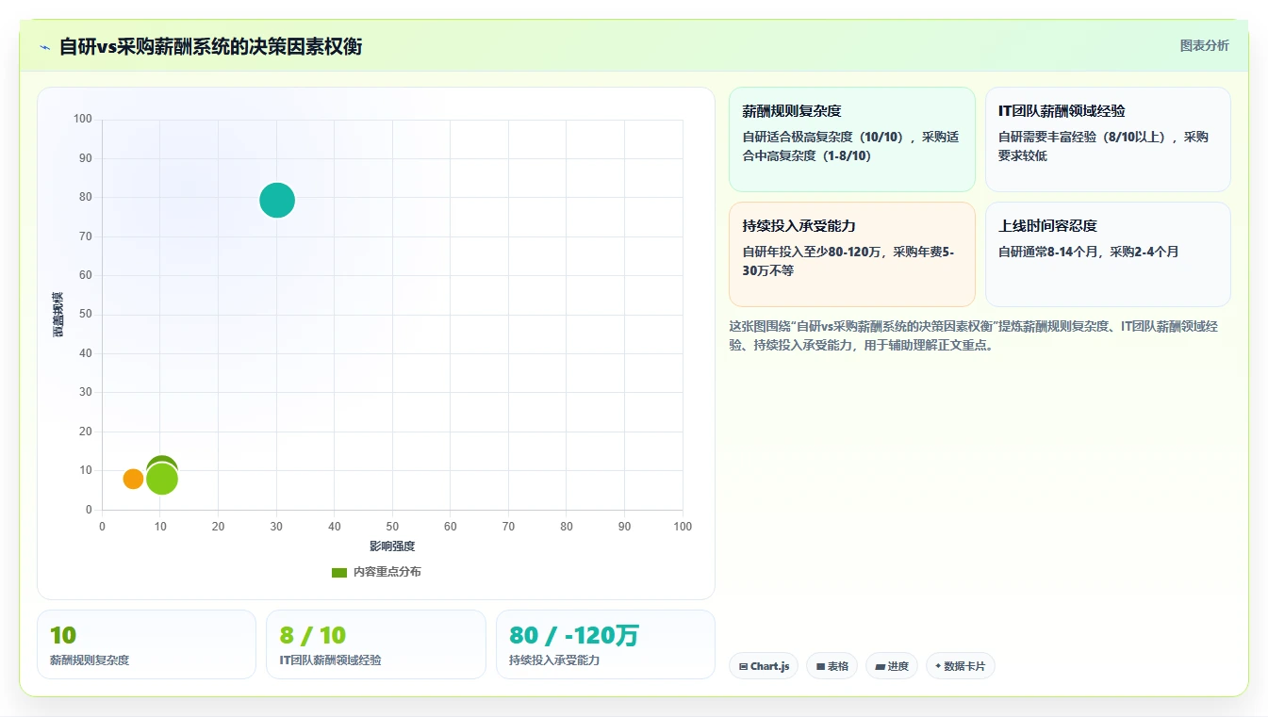Viewport: 1268px width, 717px height.
Task: Click the 进度 chip icon
Action: coord(881,667)
